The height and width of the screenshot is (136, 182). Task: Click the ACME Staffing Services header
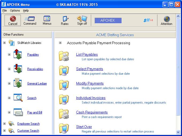click(115, 35)
